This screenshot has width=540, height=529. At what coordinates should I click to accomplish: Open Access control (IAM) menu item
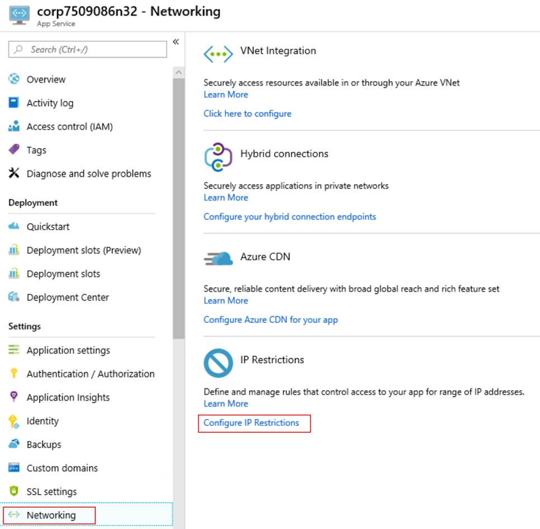coord(69,127)
